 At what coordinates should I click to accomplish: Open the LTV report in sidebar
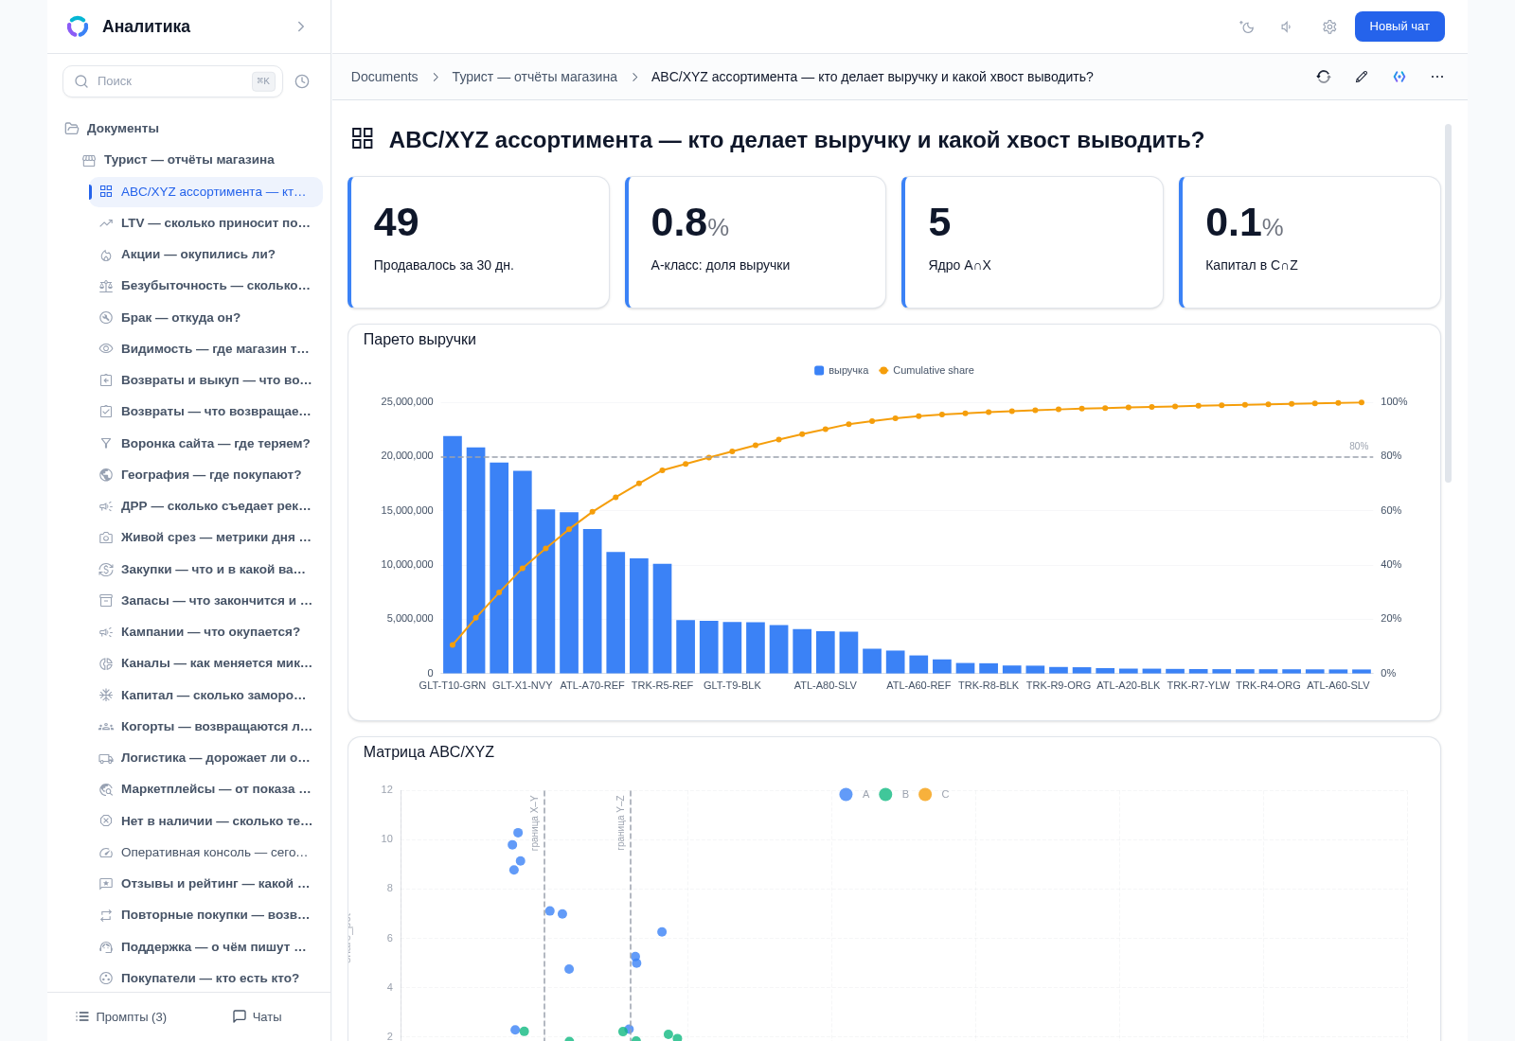(205, 223)
